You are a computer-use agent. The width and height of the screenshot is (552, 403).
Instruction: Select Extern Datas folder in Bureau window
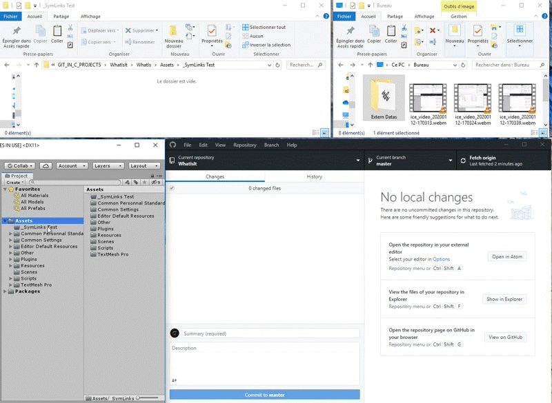[x=384, y=98]
